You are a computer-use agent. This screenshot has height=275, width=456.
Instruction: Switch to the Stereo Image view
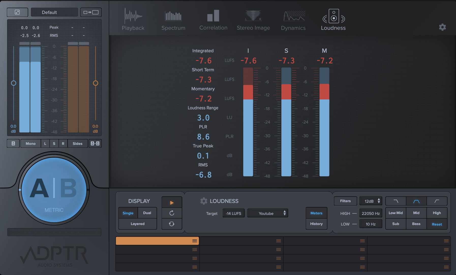pyautogui.click(x=253, y=20)
